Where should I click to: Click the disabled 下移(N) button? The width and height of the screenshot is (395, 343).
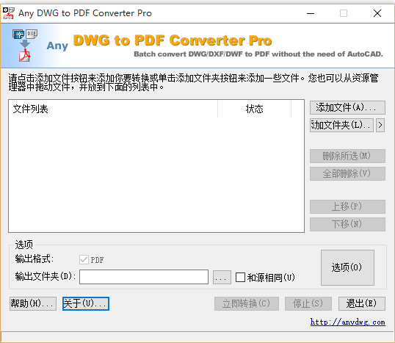(347, 224)
